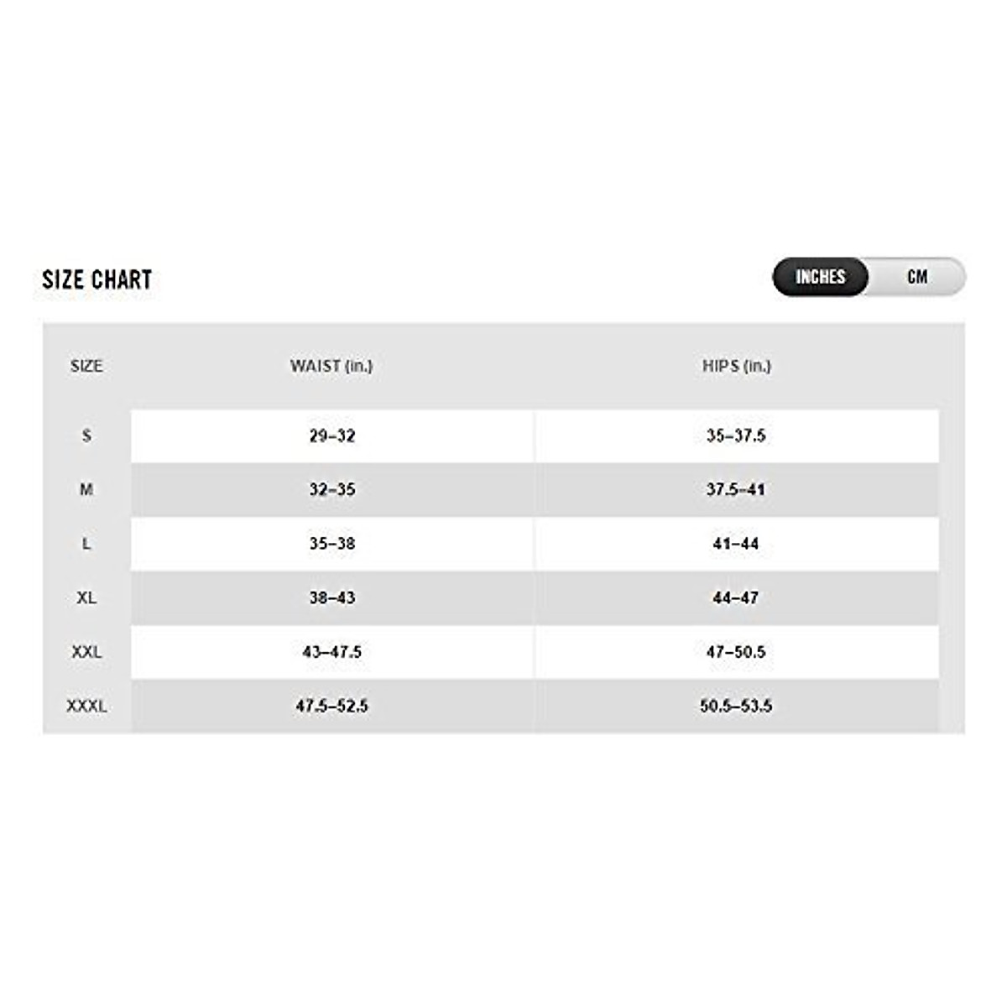1007x1007 pixels.
Task: Choose the XL size row label
Action: click(x=86, y=597)
